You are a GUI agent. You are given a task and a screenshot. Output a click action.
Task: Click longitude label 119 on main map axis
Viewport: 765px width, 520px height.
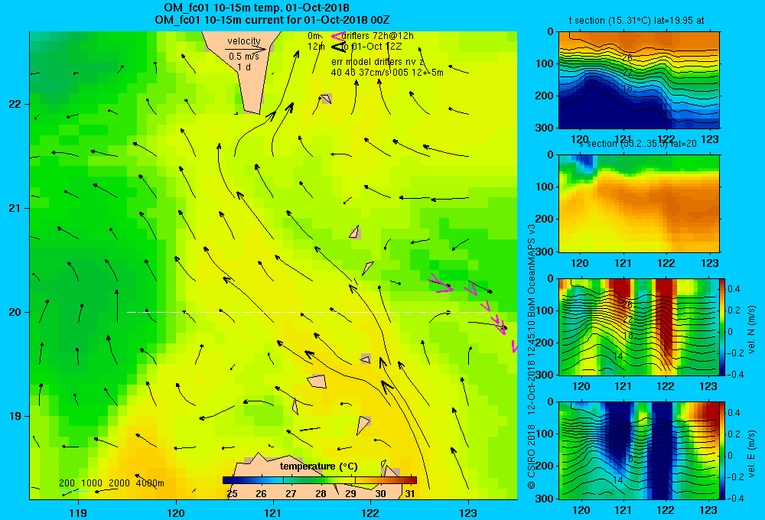(78, 512)
